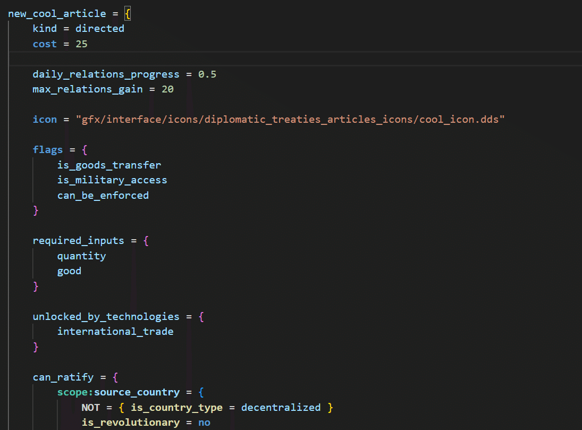
Task: Click the flags block opening brace
Action: pyautogui.click(x=85, y=150)
